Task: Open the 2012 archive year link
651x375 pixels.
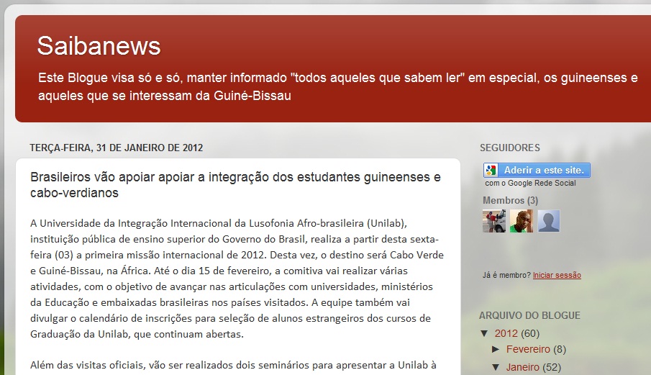Action: [507, 333]
